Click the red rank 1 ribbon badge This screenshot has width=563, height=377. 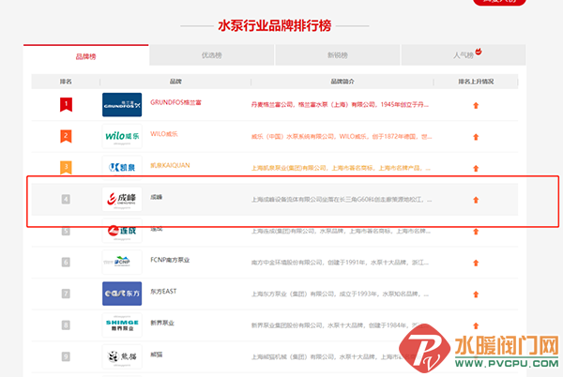coord(66,104)
